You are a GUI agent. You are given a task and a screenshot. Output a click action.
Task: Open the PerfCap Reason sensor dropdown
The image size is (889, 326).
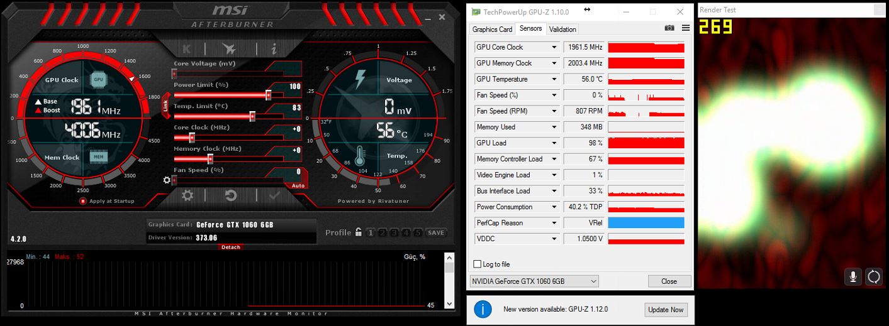(554, 223)
